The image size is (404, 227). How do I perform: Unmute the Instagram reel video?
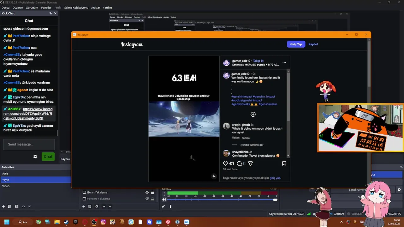tap(214, 176)
